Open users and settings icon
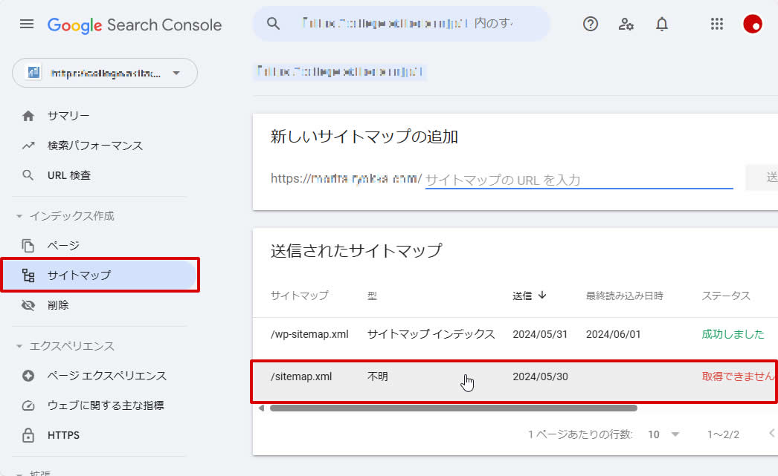The image size is (778, 476). click(x=626, y=25)
